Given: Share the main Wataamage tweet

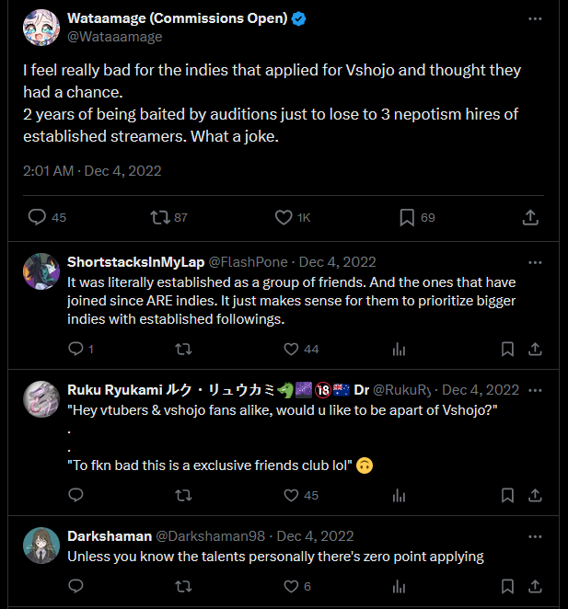Looking at the screenshot, I should [x=530, y=217].
